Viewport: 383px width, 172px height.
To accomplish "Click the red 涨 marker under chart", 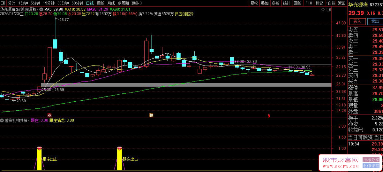I will [49, 115].
